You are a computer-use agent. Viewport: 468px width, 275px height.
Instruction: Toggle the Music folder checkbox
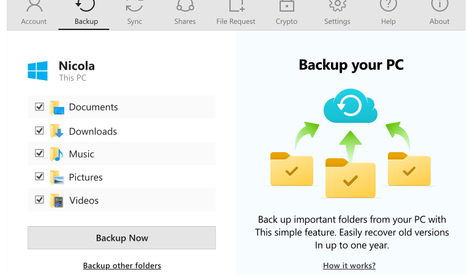(39, 153)
